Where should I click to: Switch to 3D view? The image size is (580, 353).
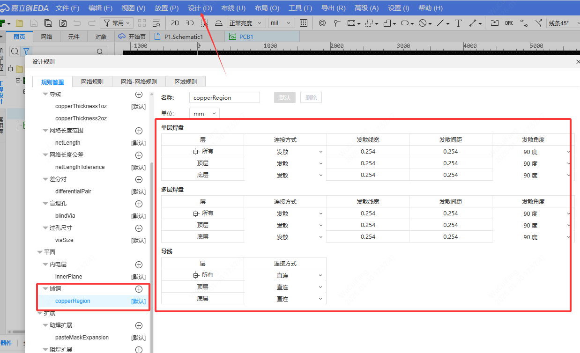[190, 23]
